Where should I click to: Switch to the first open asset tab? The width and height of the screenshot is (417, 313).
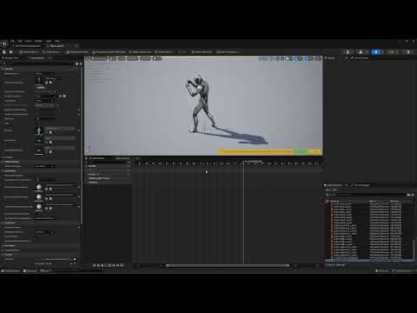(28, 46)
